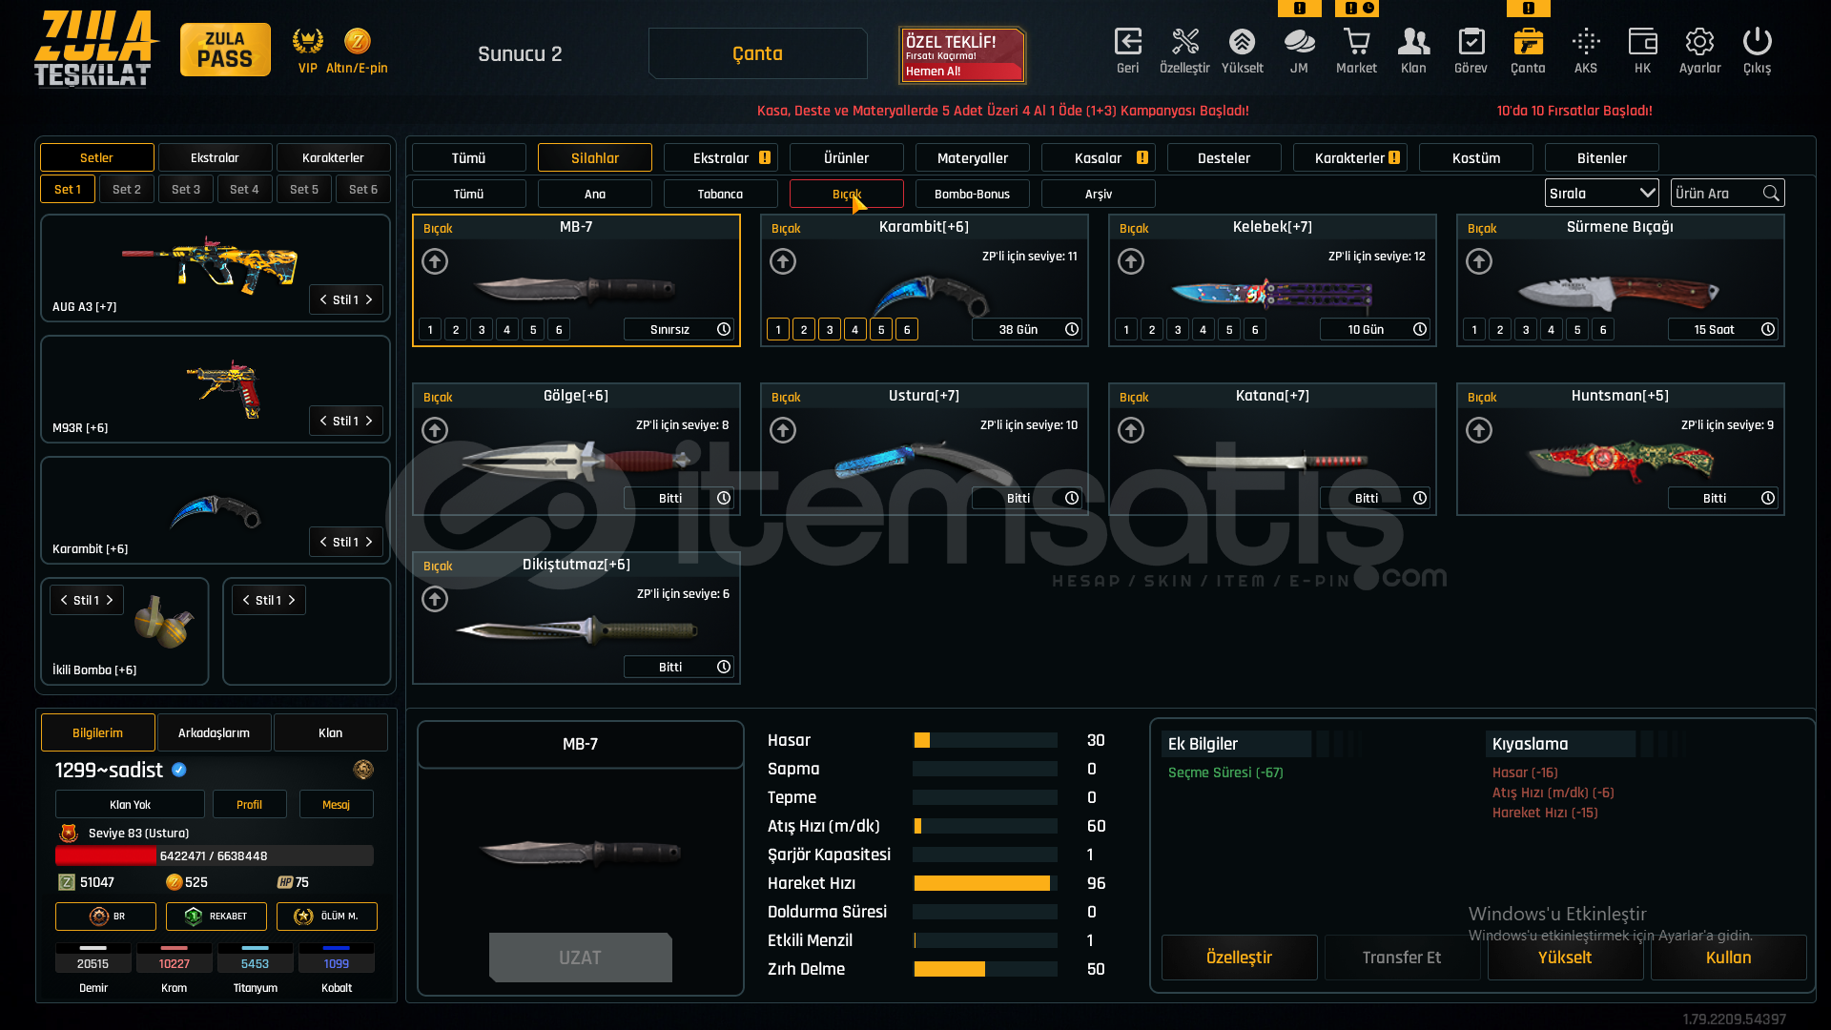Switch to the Tabanca subcategory tab

[x=720, y=194]
